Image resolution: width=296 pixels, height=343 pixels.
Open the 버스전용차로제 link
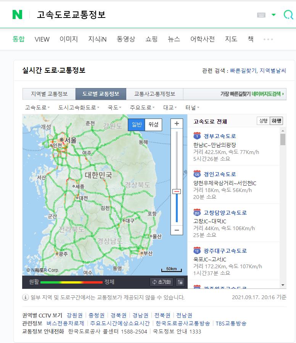tap(65, 323)
